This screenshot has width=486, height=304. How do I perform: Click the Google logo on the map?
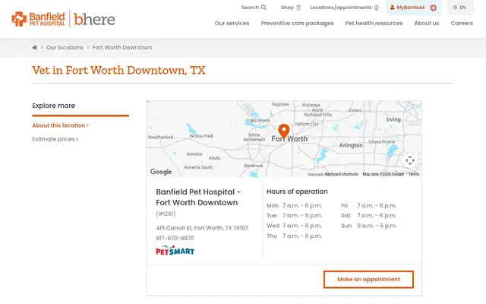pyautogui.click(x=161, y=172)
